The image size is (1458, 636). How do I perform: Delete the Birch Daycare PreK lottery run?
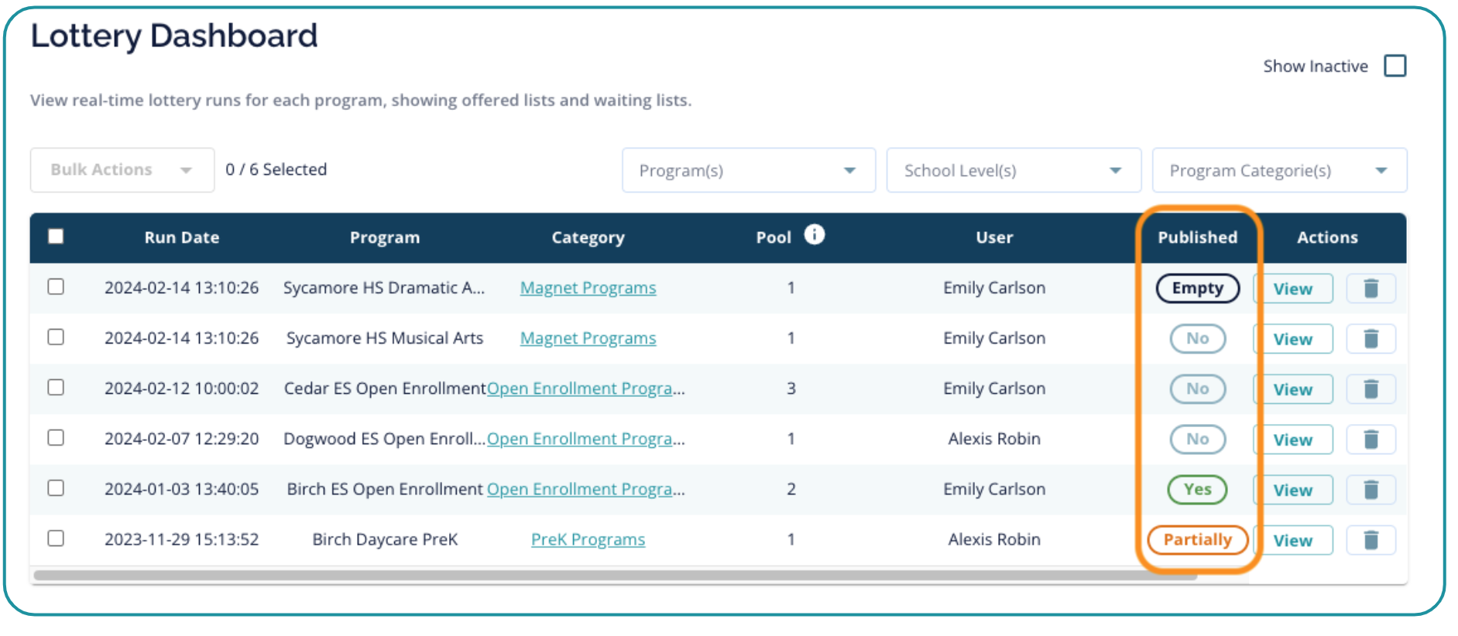[x=1370, y=540]
